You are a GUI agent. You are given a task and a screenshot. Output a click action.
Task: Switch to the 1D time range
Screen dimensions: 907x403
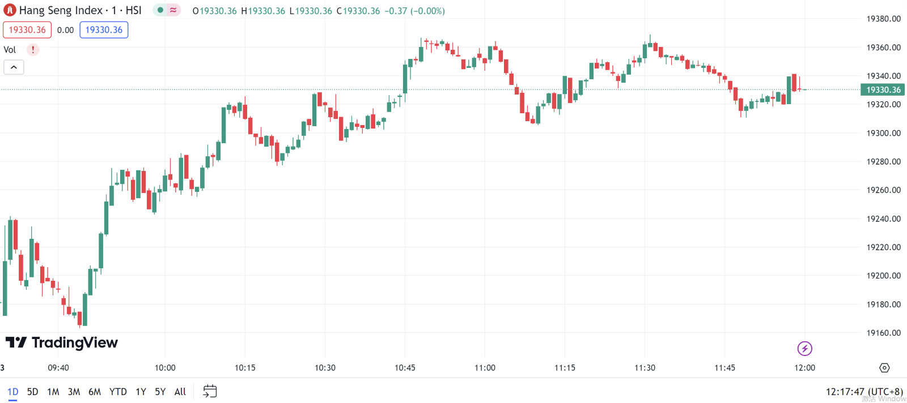pyautogui.click(x=12, y=392)
